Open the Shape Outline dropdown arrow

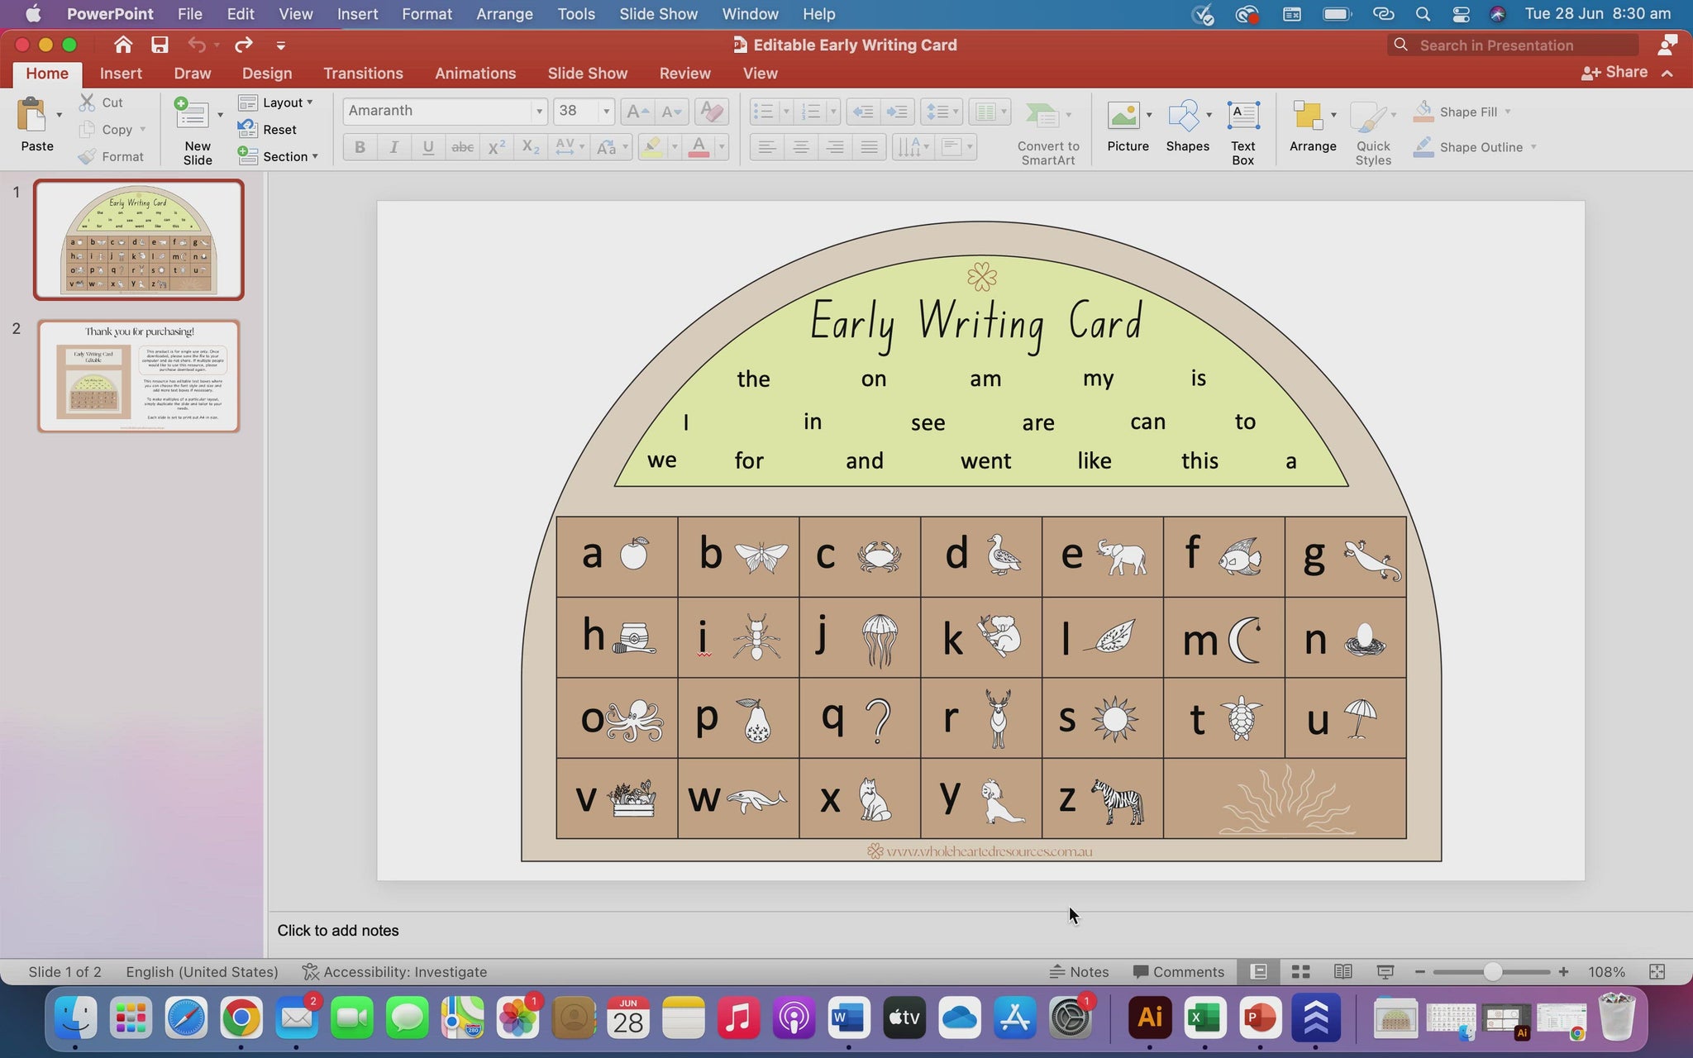(1533, 147)
